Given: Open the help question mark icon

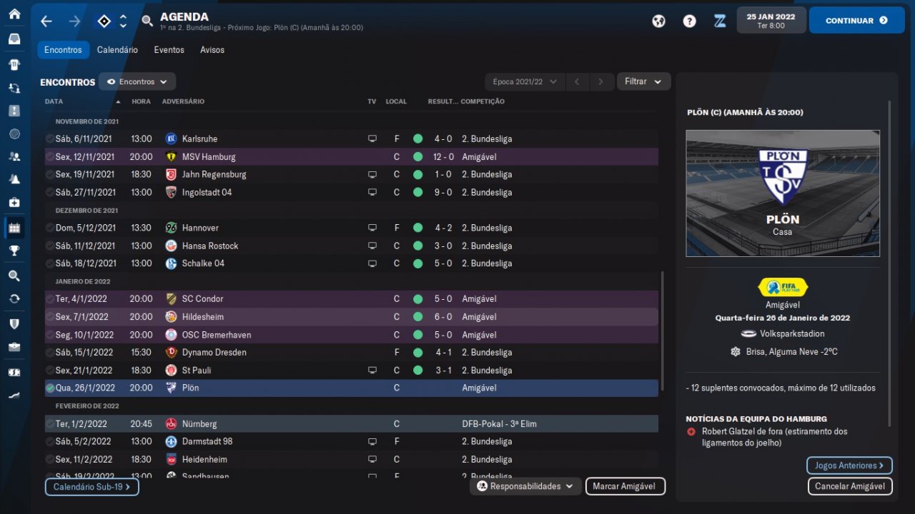Looking at the screenshot, I should click(x=689, y=21).
